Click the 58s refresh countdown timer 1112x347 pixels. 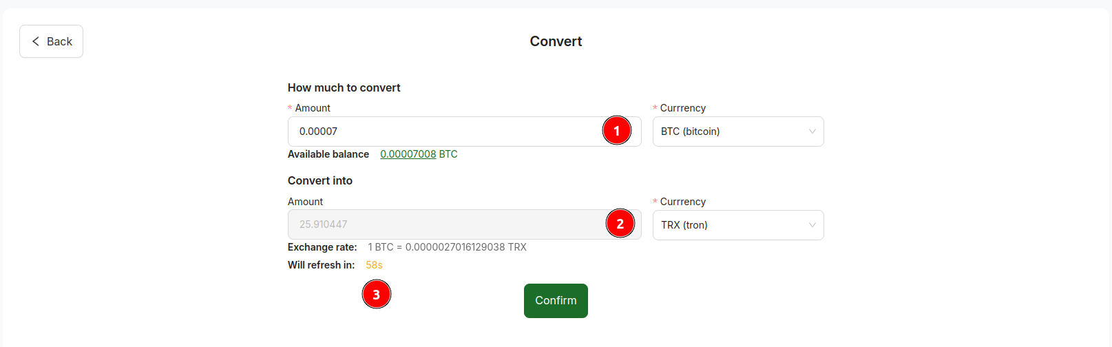[x=375, y=265]
